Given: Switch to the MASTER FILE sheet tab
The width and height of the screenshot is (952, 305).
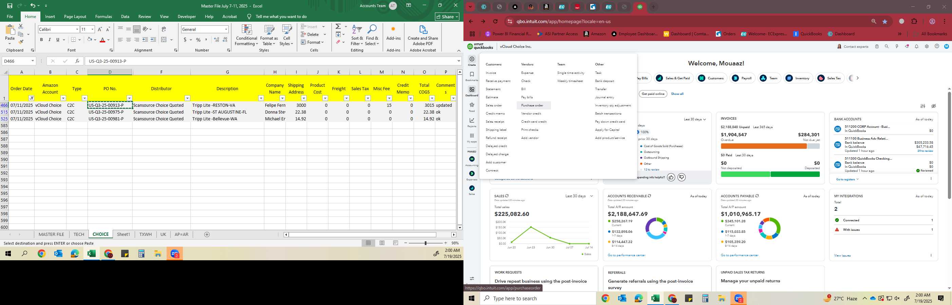Looking at the screenshot, I should [x=51, y=235].
